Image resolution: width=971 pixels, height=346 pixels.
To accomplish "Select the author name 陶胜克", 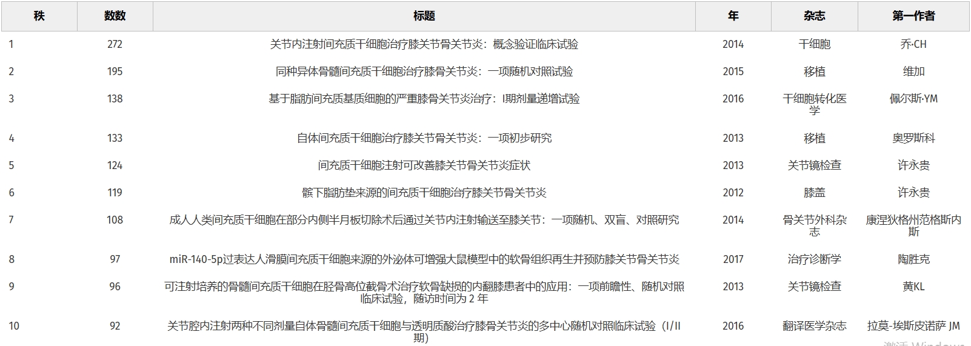I will (x=913, y=259).
